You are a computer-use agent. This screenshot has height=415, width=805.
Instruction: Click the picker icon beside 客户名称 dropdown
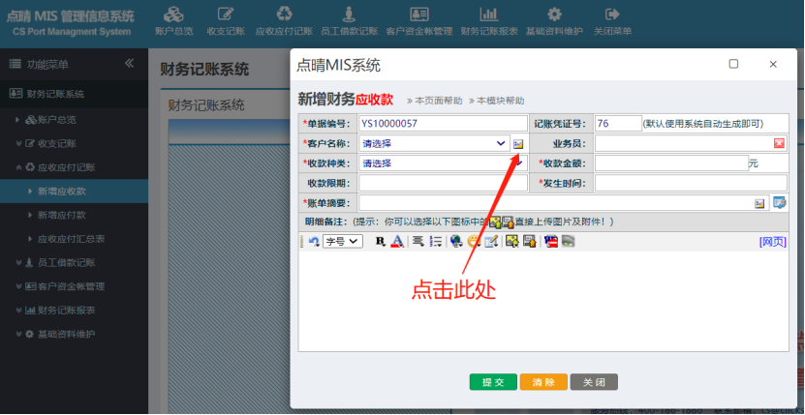pos(518,143)
